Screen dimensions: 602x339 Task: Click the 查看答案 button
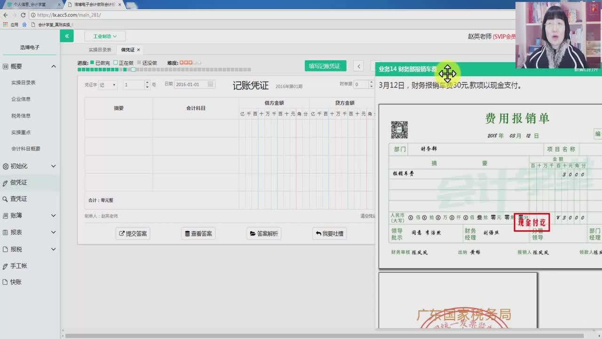[x=198, y=234]
